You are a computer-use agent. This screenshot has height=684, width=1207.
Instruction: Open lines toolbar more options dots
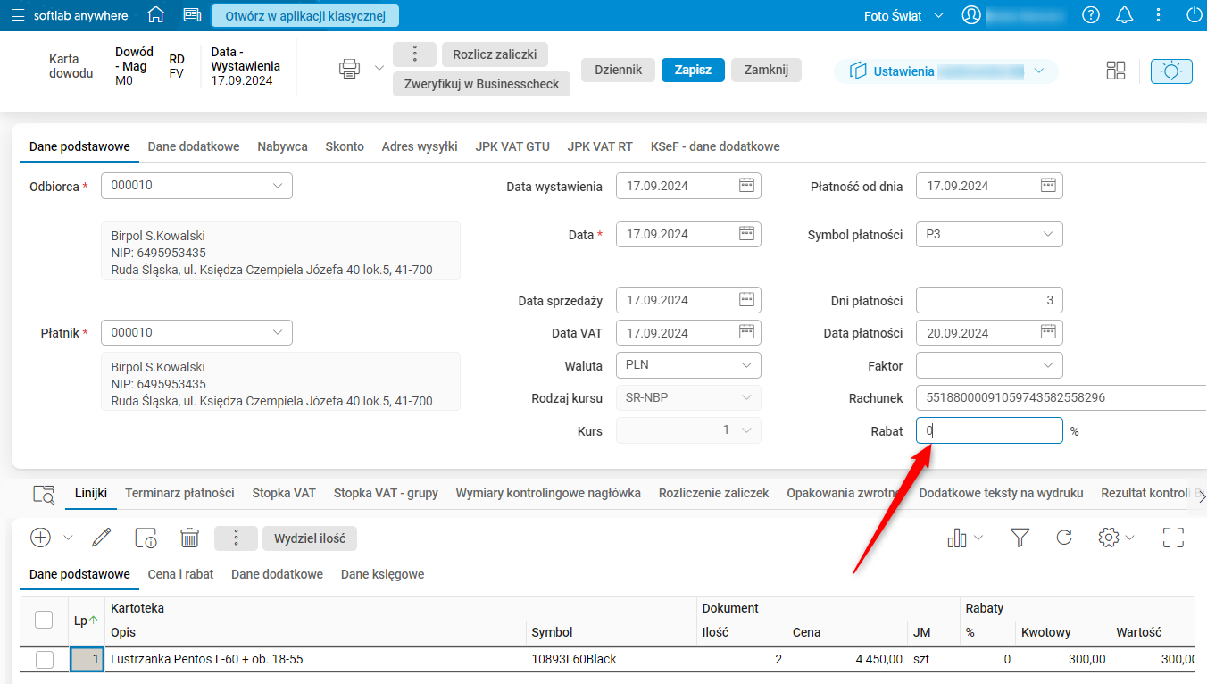[236, 538]
